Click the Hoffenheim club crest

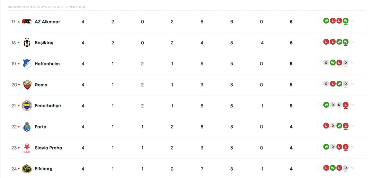tap(27, 64)
